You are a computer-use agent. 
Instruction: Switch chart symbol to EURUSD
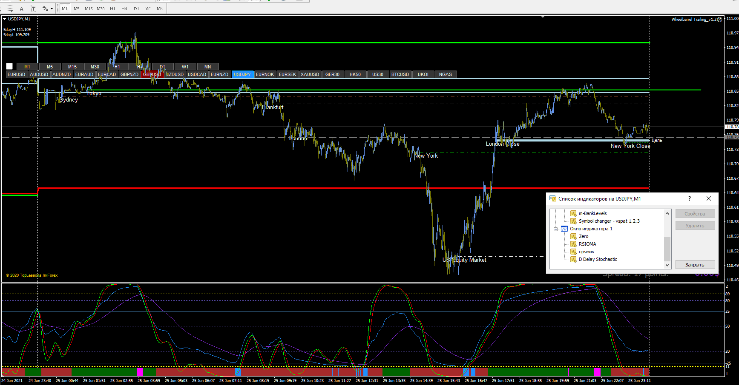point(17,74)
